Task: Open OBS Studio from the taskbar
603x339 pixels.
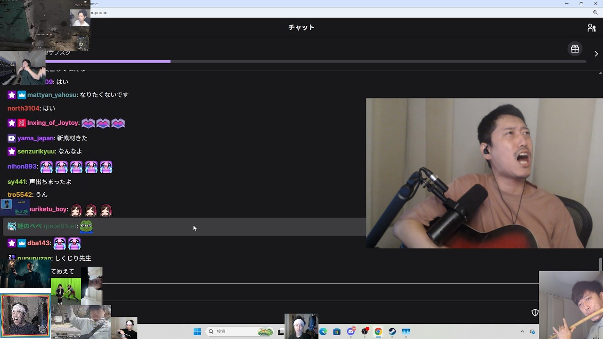Action: pyautogui.click(x=364, y=331)
